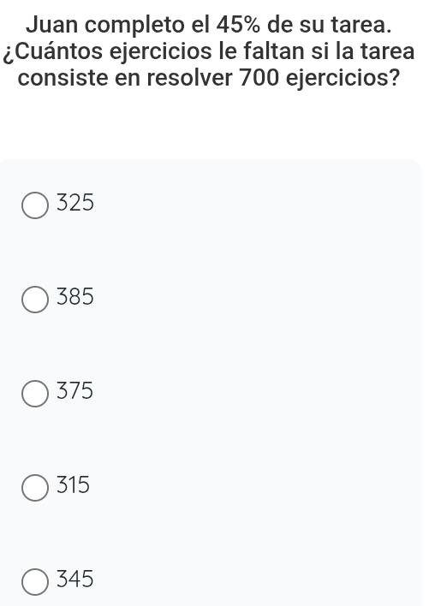This screenshot has width=435, height=606.
Task: Click the 375 answer label text
Action: 74,390
